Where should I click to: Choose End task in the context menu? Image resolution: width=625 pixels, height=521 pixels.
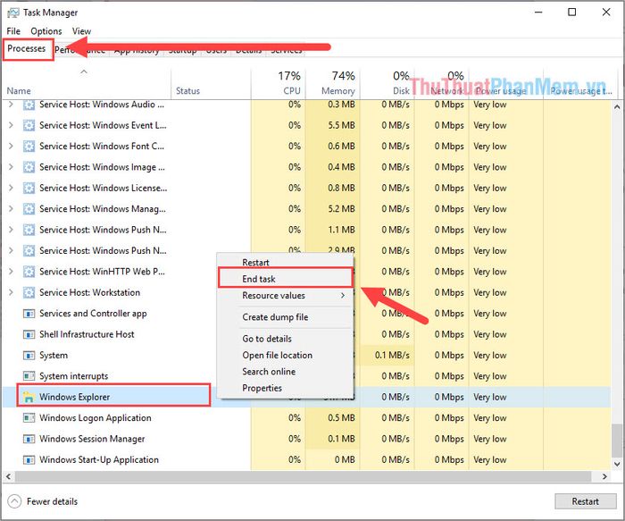tap(285, 279)
